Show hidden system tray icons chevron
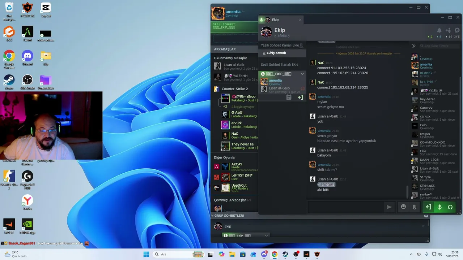This screenshot has width=463, height=260. tap(411, 254)
